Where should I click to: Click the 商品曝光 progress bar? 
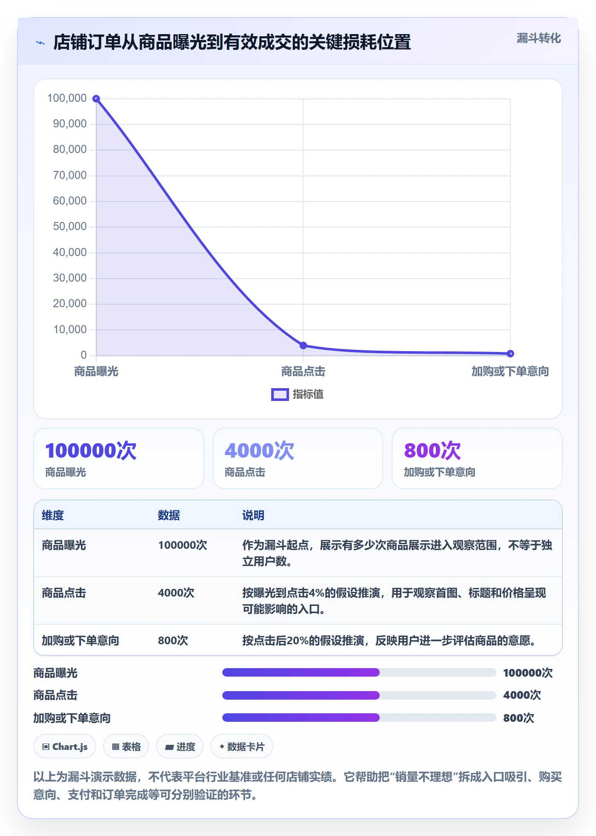359,672
